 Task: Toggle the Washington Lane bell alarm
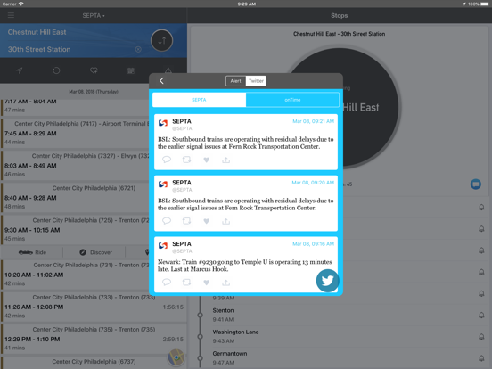click(481, 337)
